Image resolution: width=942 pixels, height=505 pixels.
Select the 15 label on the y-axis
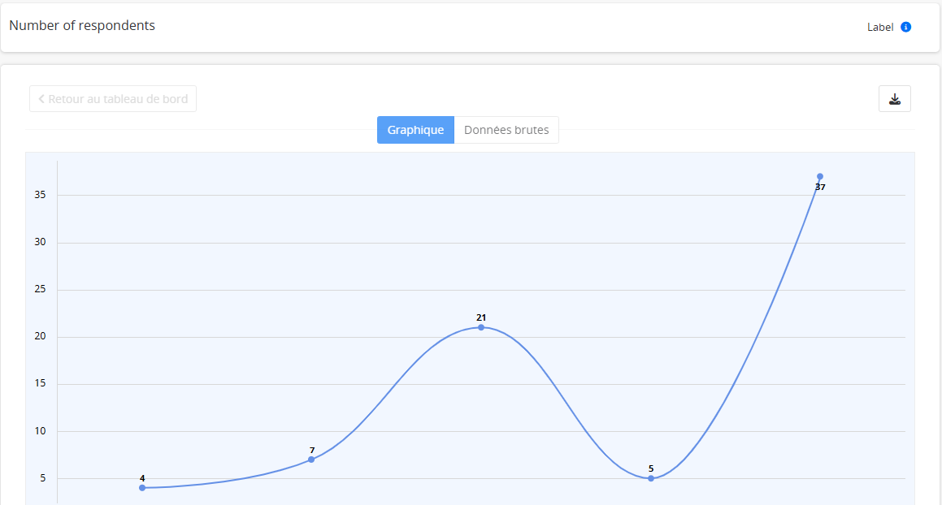point(40,384)
